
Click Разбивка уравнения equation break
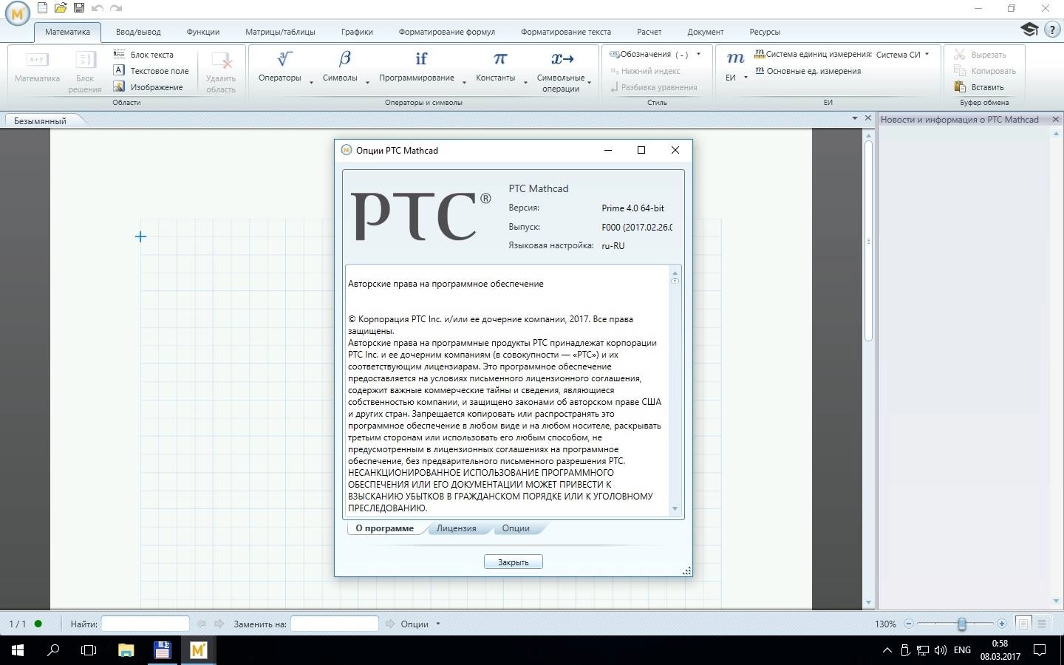pyautogui.click(x=653, y=87)
